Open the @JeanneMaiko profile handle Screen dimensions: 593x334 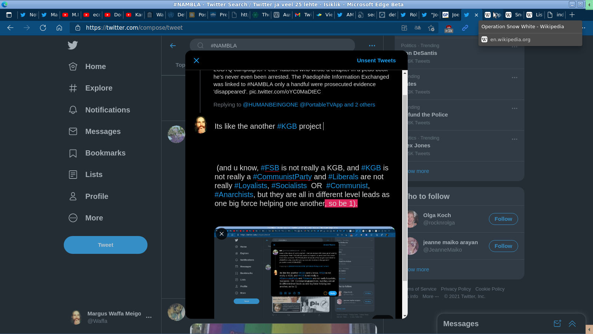pyautogui.click(x=443, y=250)
